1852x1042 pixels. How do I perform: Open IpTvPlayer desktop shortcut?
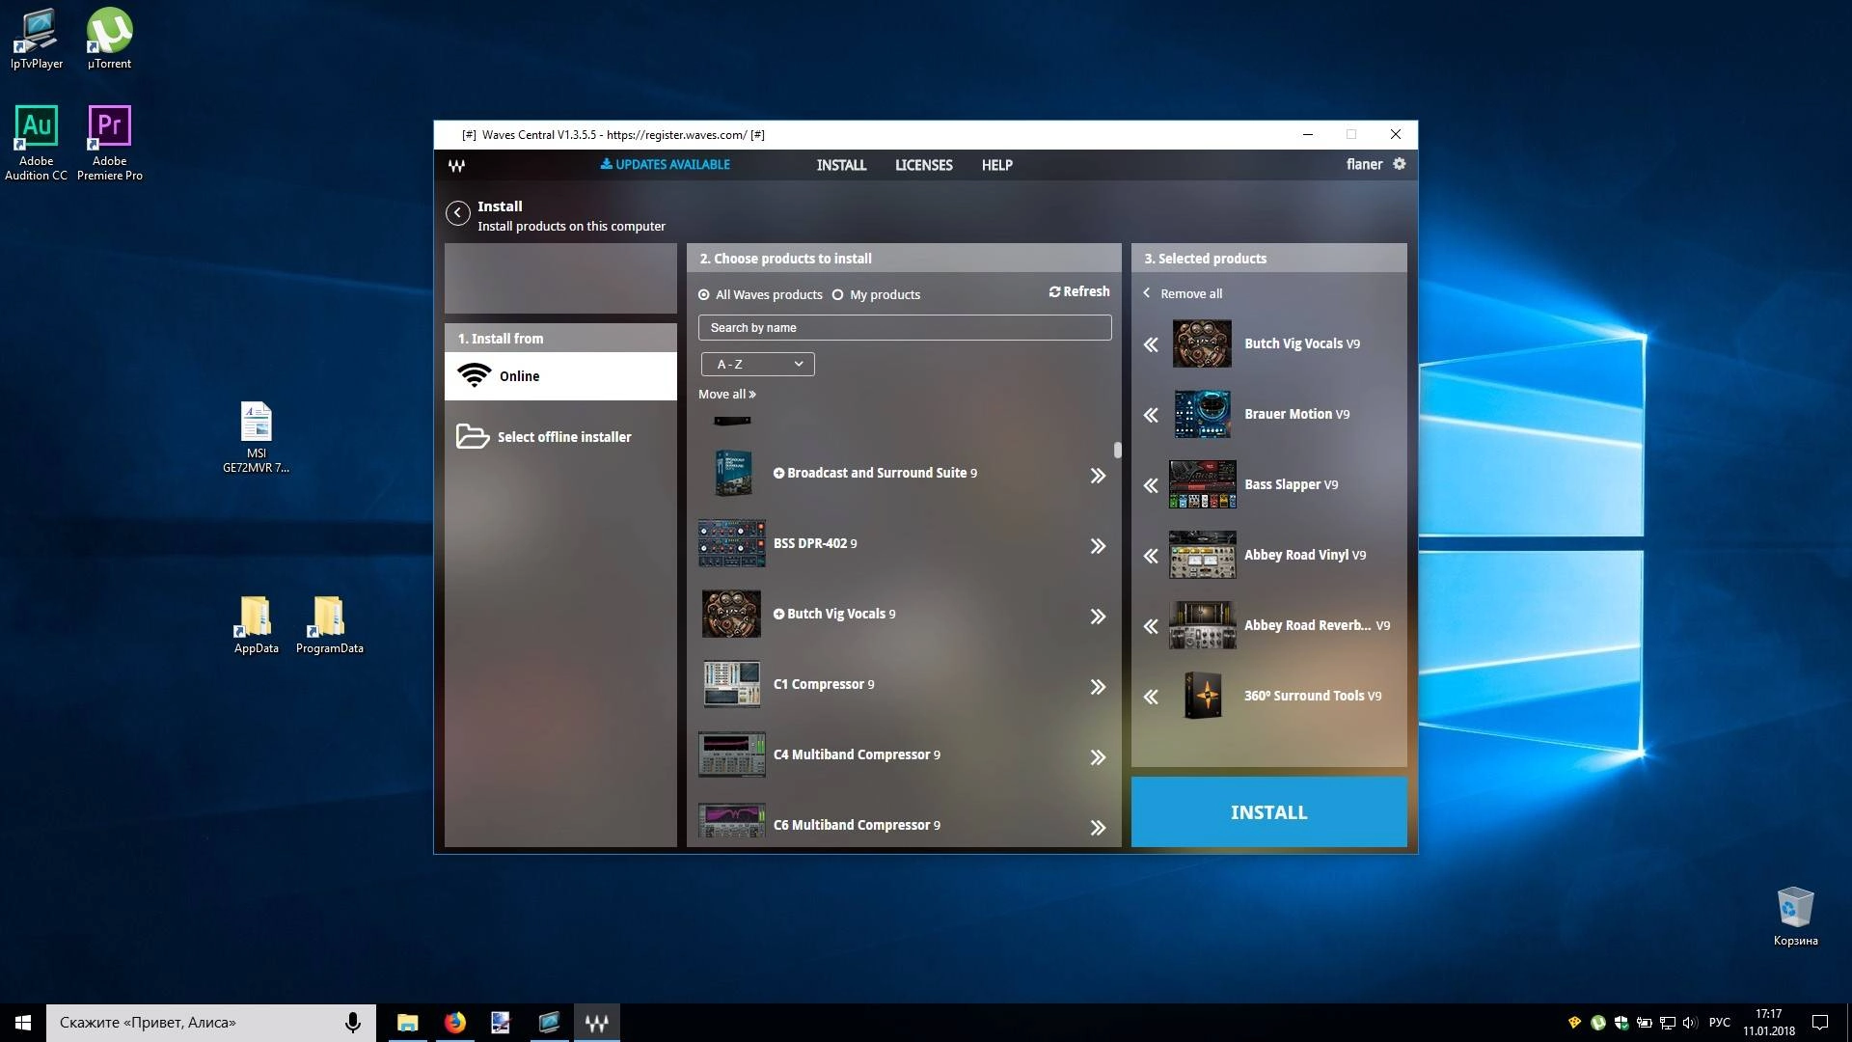tap(37, 39)
